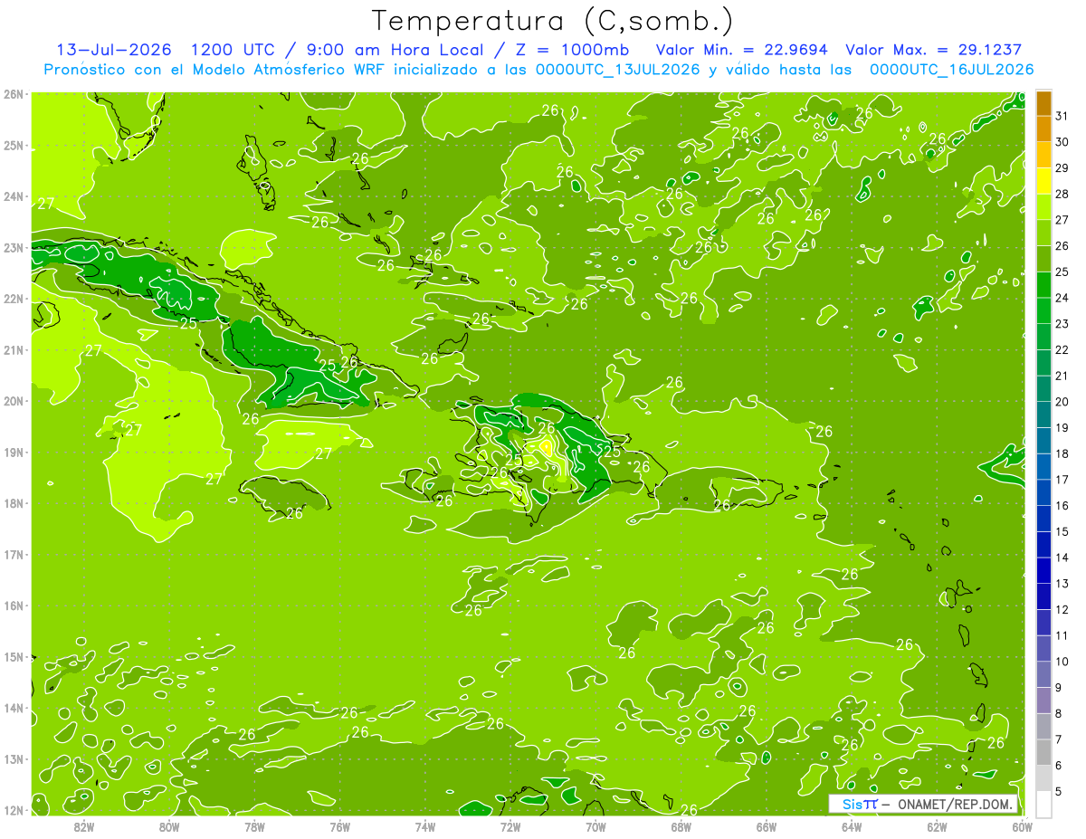Click the purple swatch between 8 and 9

(x=1043, y=700)
